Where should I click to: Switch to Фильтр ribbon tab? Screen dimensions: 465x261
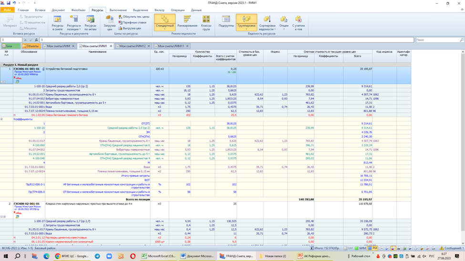click(159, 10)
